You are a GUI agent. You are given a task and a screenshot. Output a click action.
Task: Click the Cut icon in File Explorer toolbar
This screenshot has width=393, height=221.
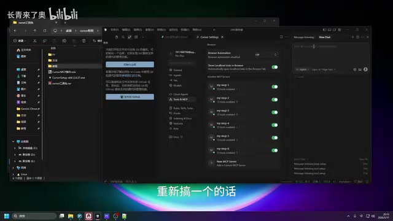click(35, 41)
